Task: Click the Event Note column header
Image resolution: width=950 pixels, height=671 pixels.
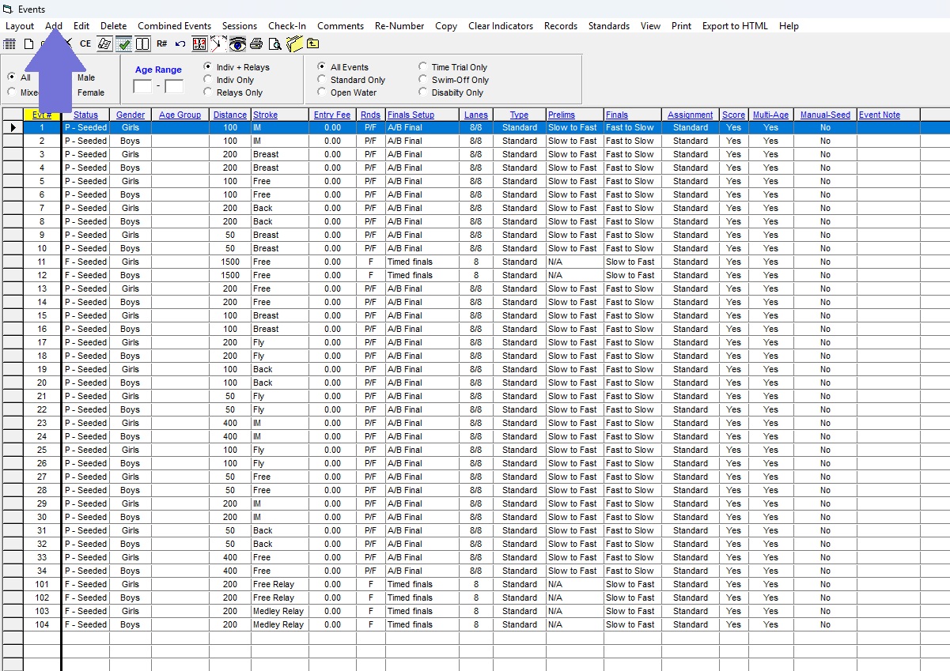Action: click(x=888, y=115)
